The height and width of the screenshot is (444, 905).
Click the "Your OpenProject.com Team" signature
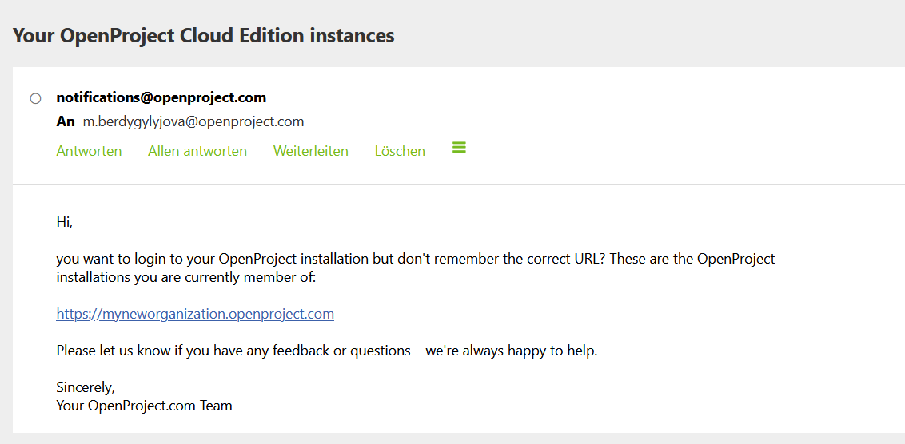144,406
